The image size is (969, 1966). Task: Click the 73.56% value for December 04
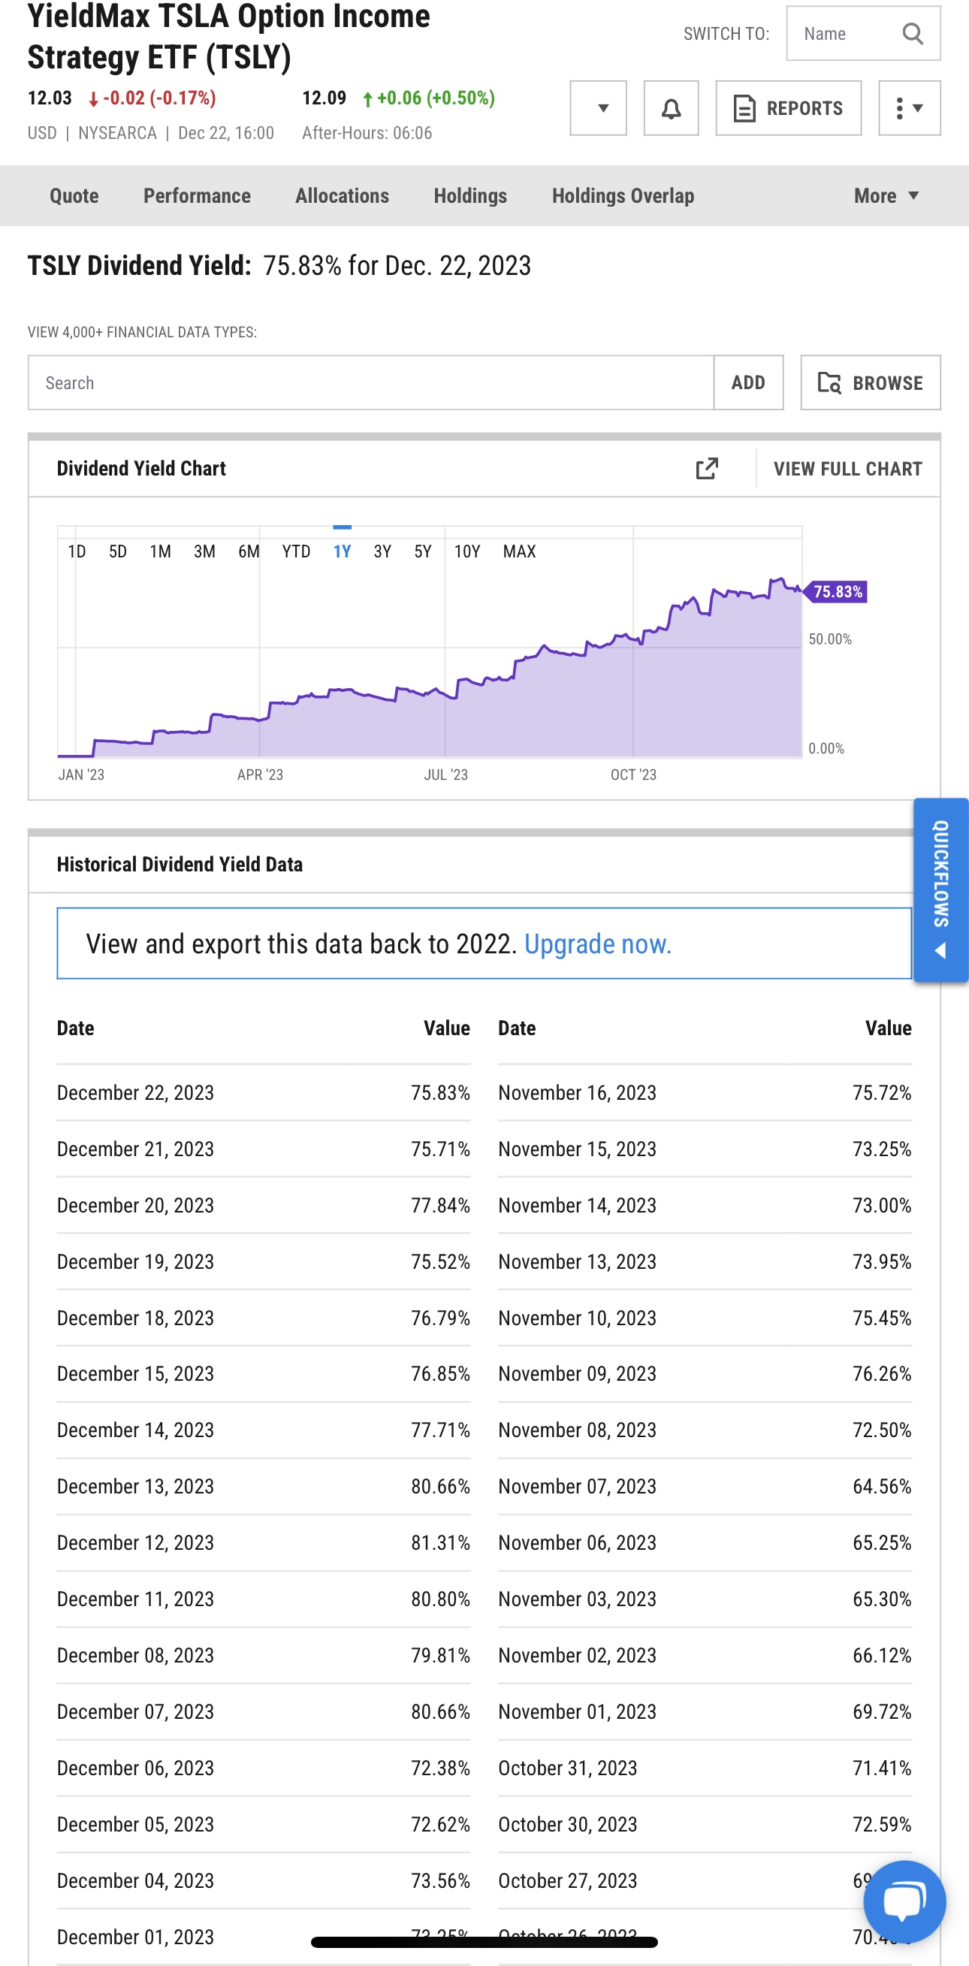tap(440, 1881)
